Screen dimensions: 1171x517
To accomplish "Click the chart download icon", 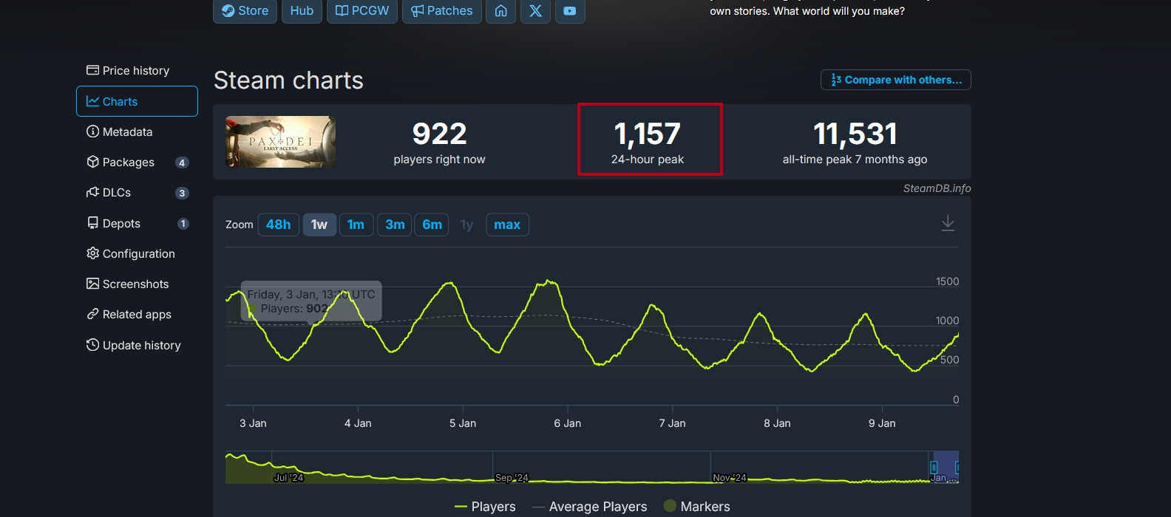I will tap(948, 223).
